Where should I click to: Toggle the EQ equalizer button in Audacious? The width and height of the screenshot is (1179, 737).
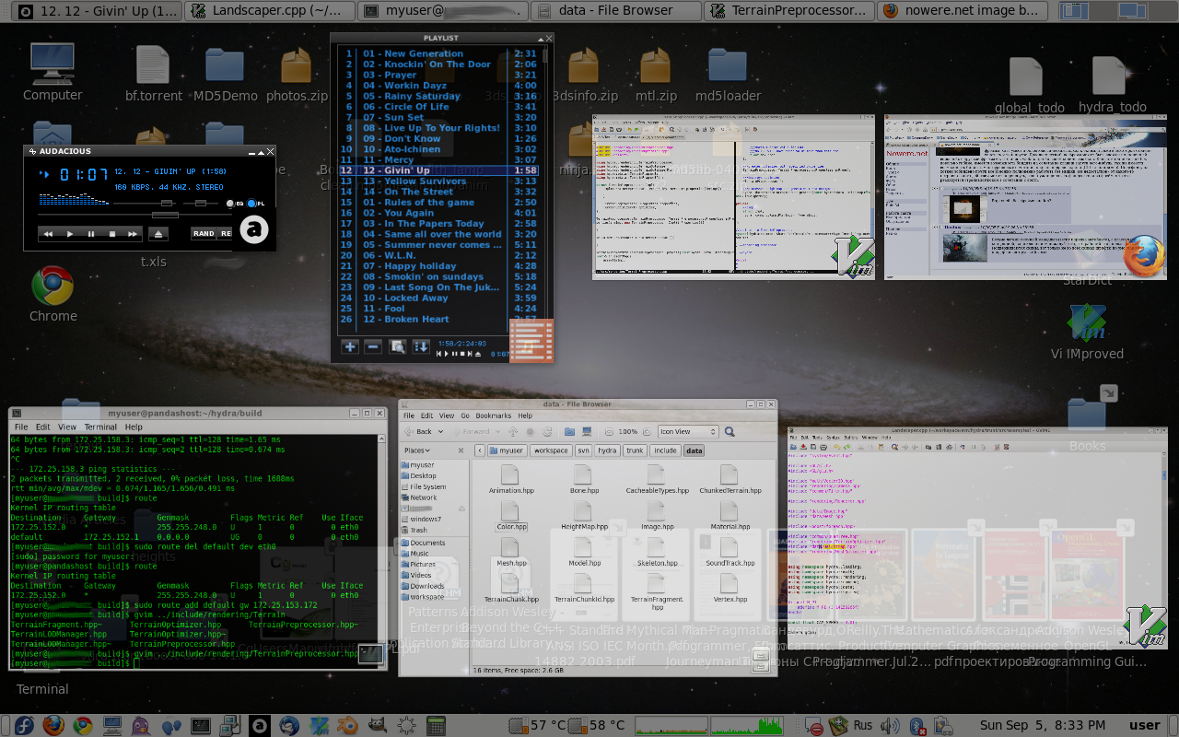click(x=236, y=204)
